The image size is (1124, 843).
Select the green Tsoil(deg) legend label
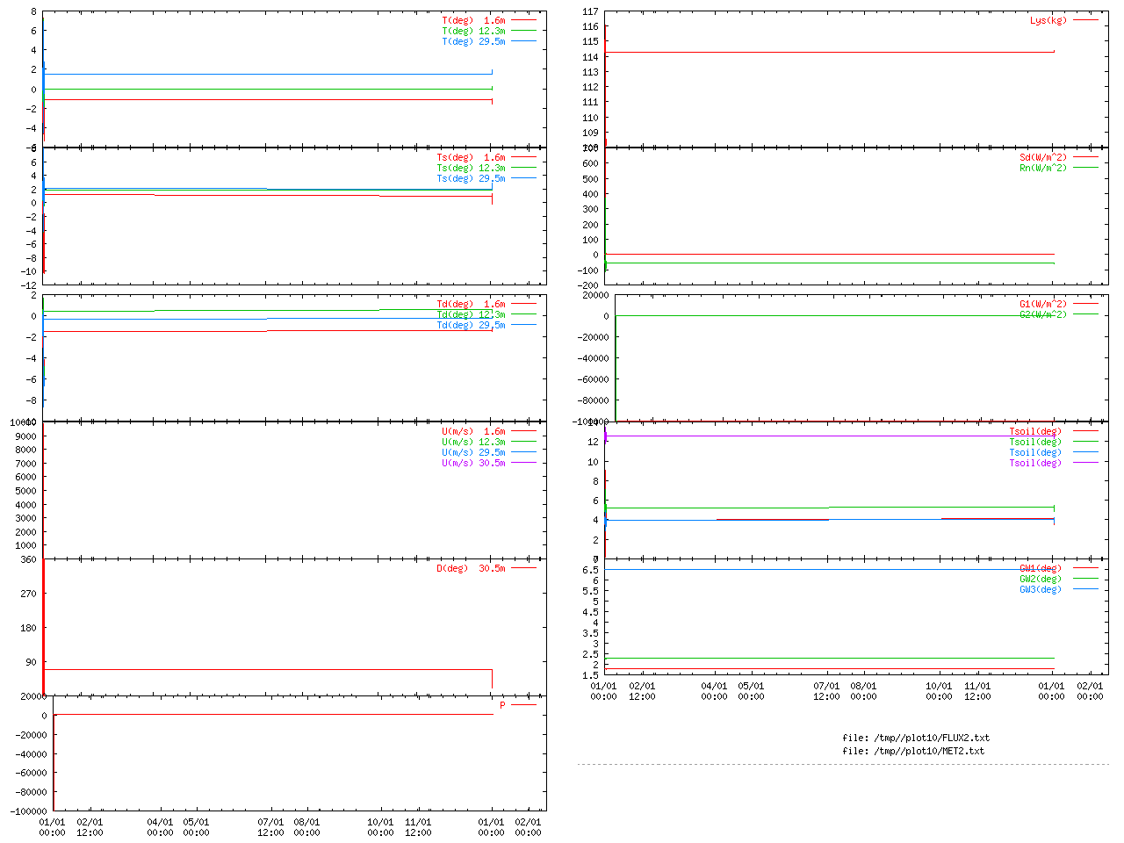[x=1035, y=442]
